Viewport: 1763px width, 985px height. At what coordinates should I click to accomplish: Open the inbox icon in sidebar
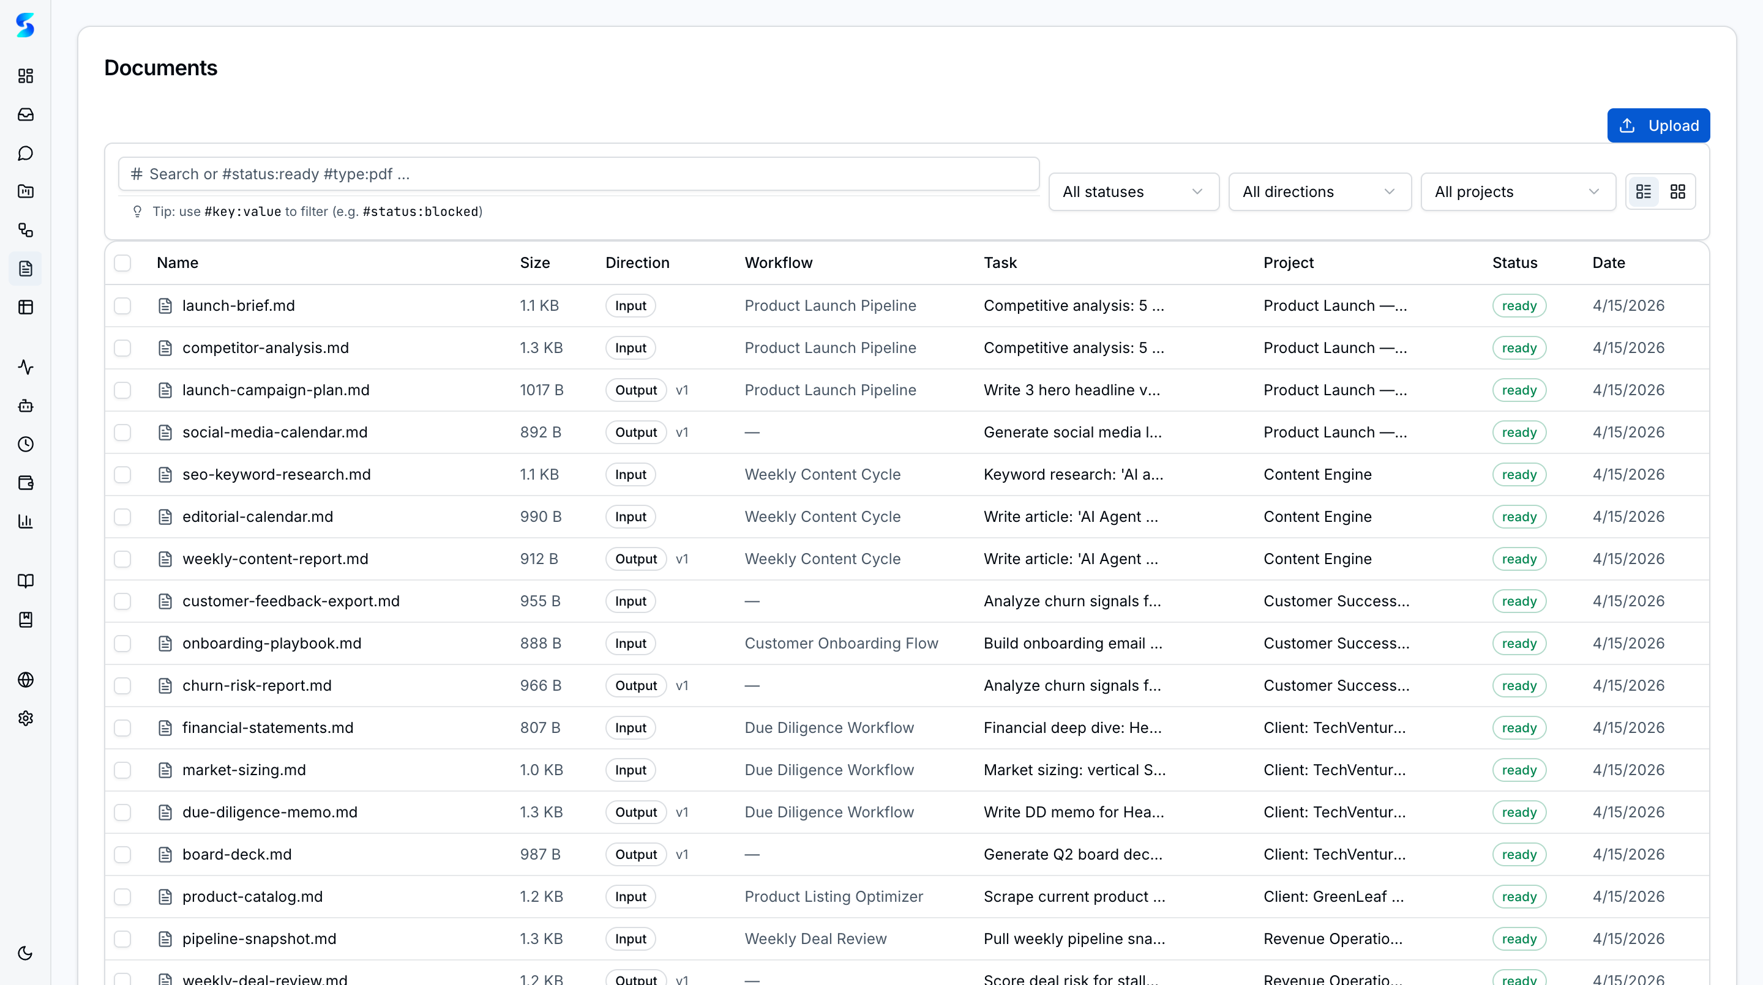tap(25, 114)
